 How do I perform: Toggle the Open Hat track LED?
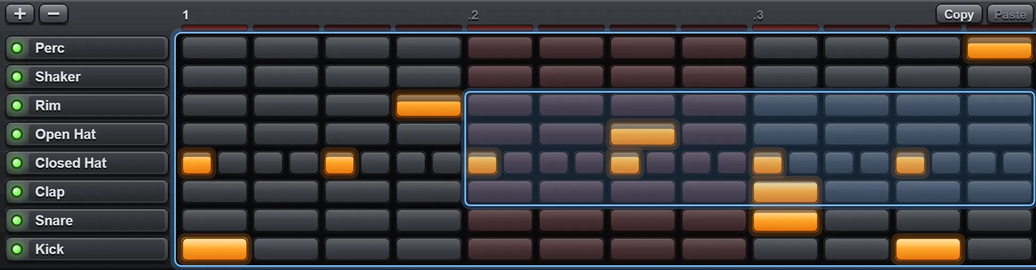pyautogui.click(x=17, y=134)
